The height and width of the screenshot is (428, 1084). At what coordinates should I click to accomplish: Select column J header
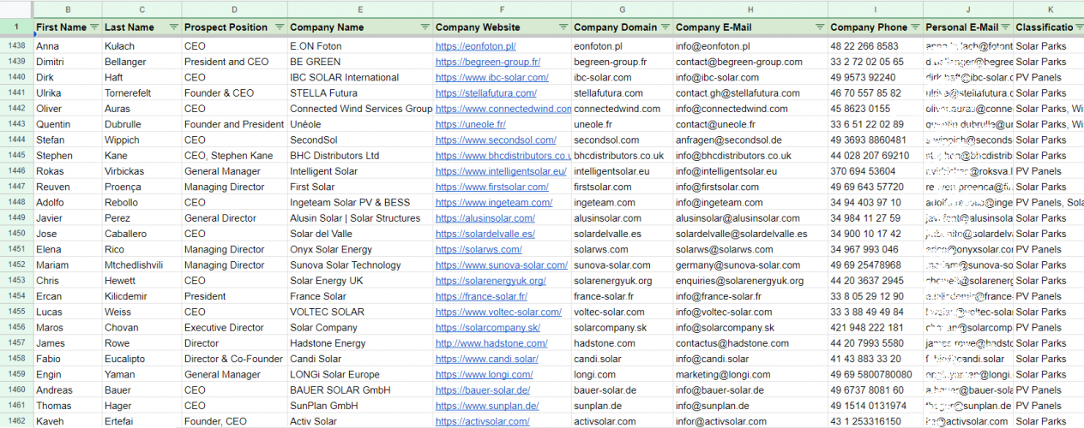coord(968,9)
